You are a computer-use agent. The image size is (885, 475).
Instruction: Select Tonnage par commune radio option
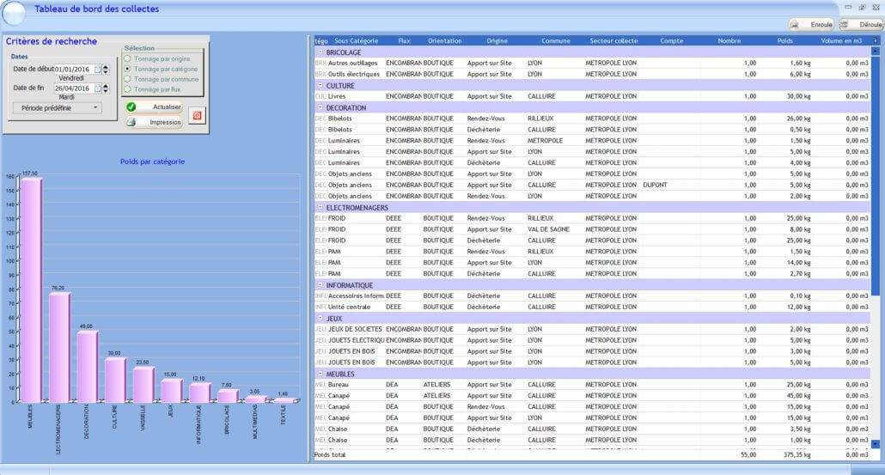[127, 79]
